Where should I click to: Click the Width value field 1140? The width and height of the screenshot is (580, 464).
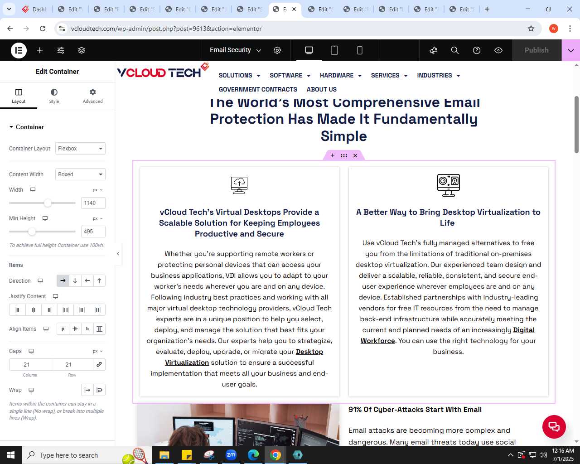(93, 203)
